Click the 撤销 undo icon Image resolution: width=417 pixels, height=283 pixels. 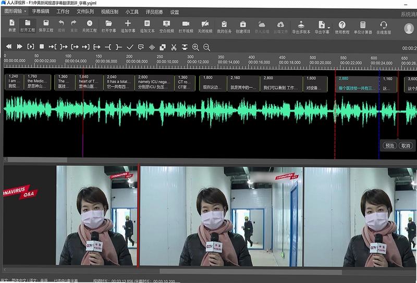click(62, 26)
